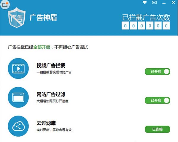
Task: Minimize the 广告神盾 window
Action: [164, 3]
